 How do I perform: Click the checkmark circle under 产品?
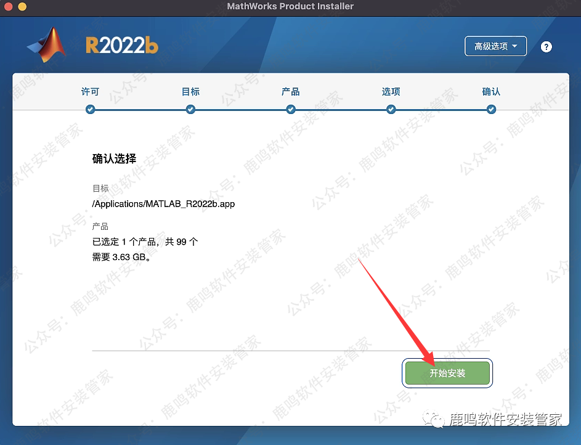291,109
